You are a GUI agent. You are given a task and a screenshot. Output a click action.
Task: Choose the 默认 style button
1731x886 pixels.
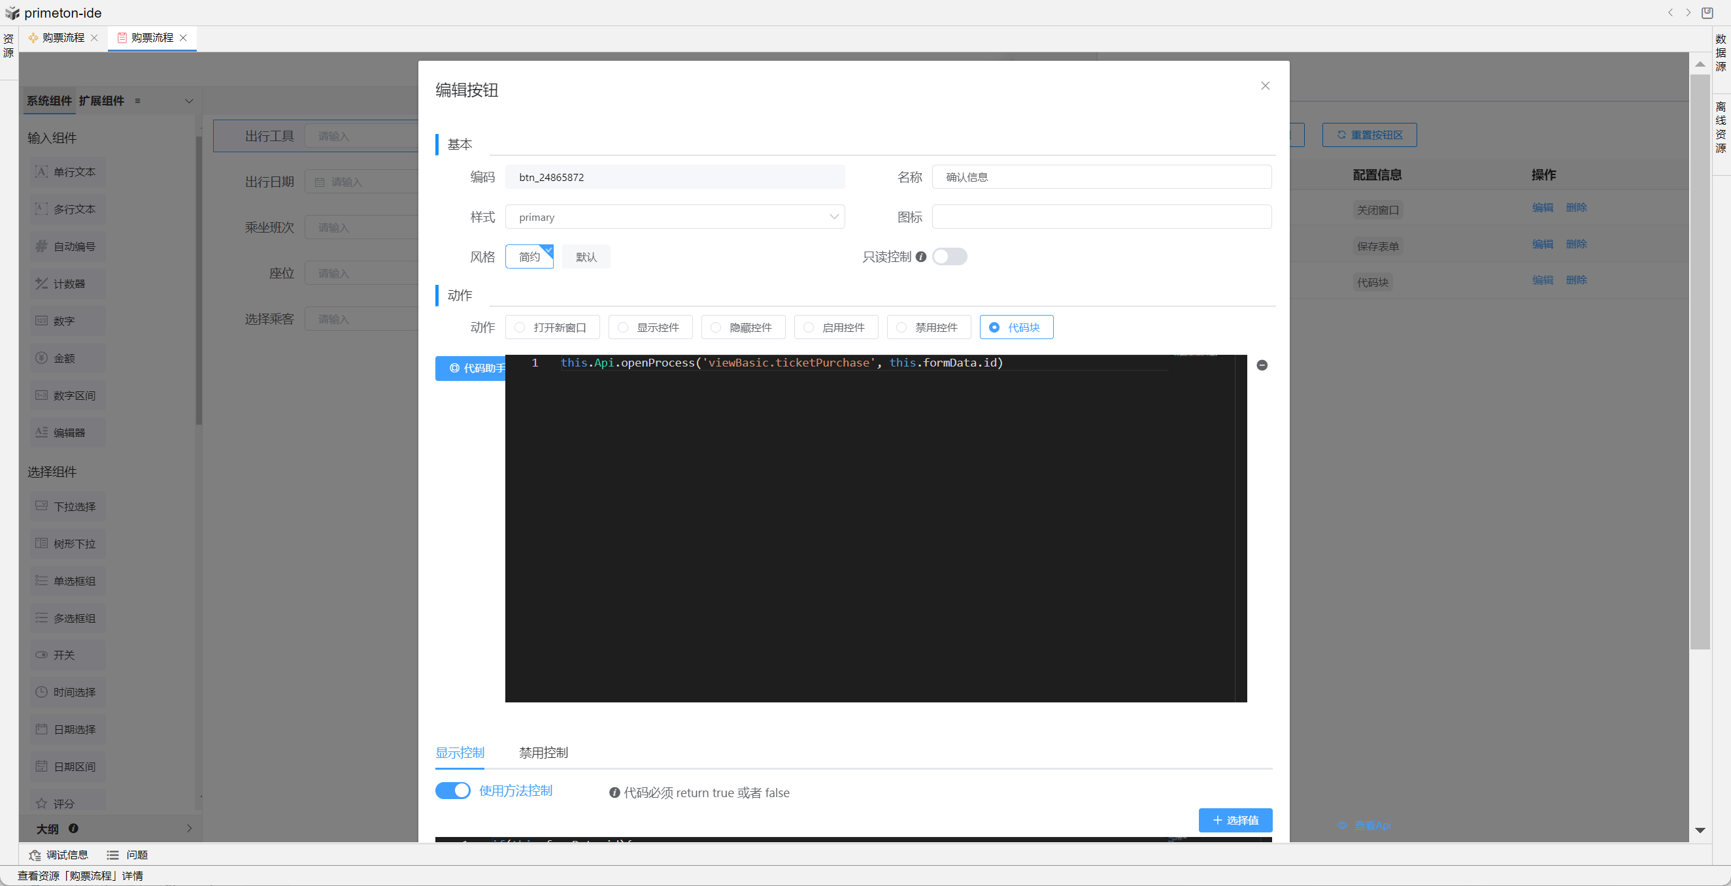tap(586, 257)
